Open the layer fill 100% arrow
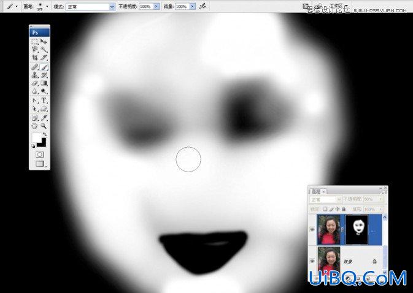This screenshot has width=413, height=293. 381,210
